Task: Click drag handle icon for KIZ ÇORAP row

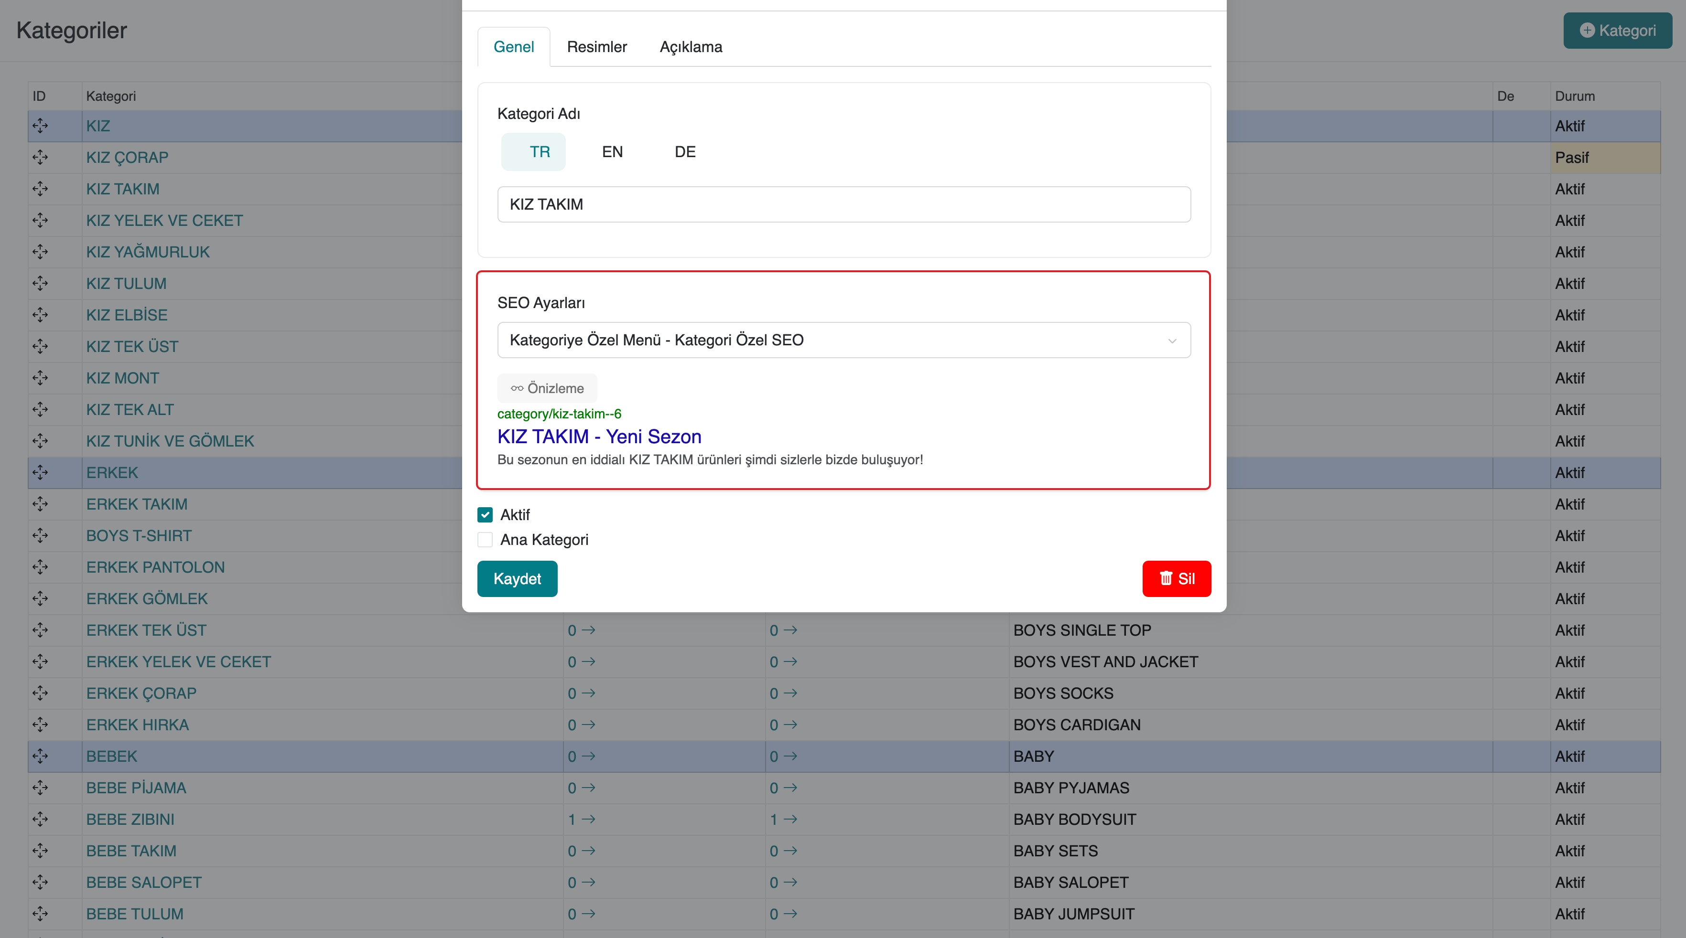Action: coord(40,157)
